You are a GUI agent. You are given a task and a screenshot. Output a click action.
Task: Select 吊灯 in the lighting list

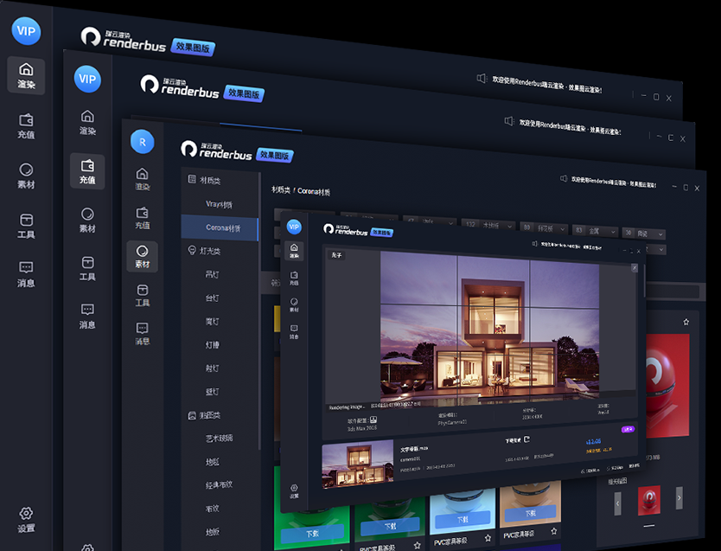(213, 274)
